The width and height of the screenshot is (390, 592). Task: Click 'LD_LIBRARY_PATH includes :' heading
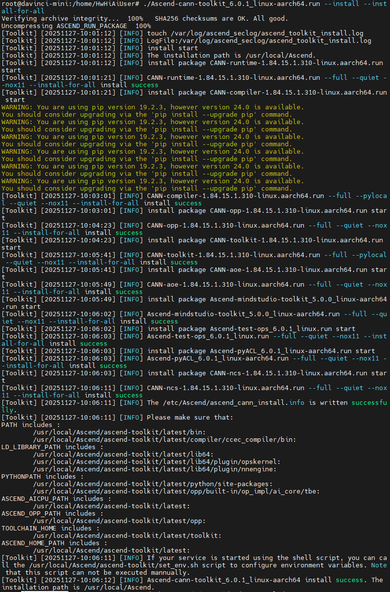coord(53,447)
